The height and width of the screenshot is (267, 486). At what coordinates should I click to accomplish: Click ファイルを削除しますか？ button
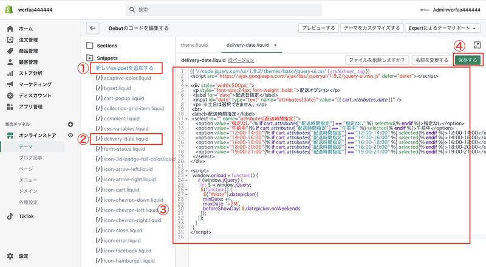click(377, 60)
